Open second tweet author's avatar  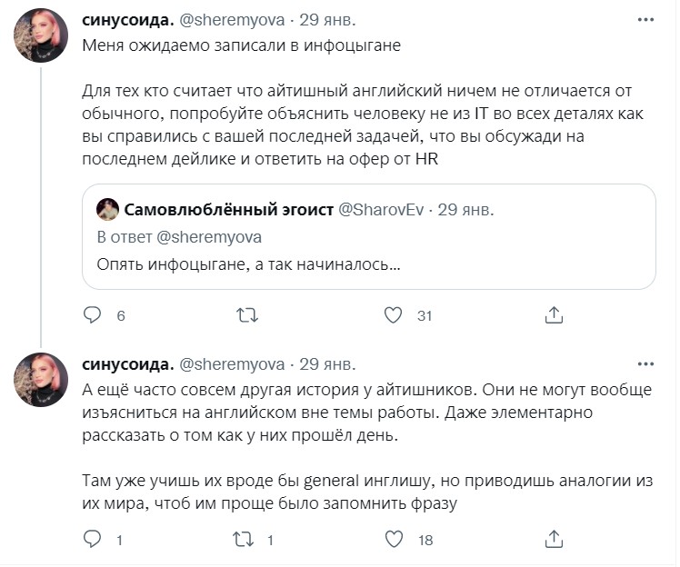41,380
